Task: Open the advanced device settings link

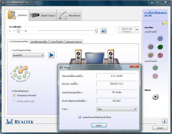Action: coord(155,14)
